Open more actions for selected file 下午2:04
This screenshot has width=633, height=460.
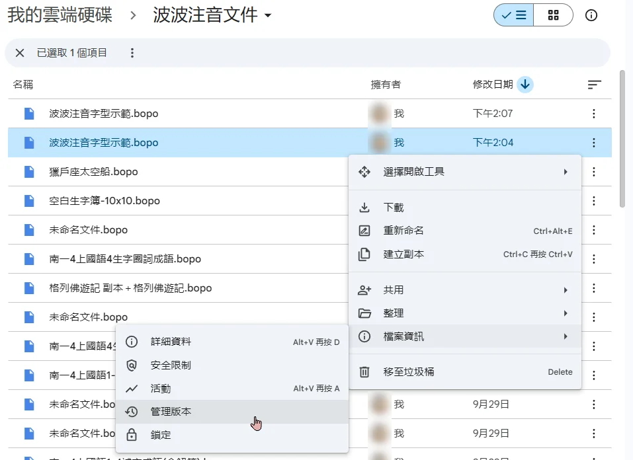click(x=594, y=143)
